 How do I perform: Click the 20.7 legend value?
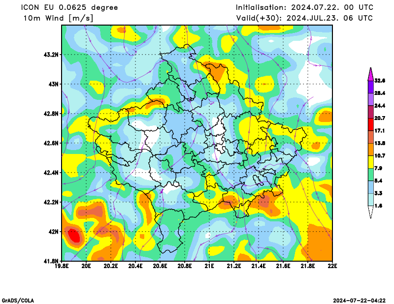click(380, 118)
